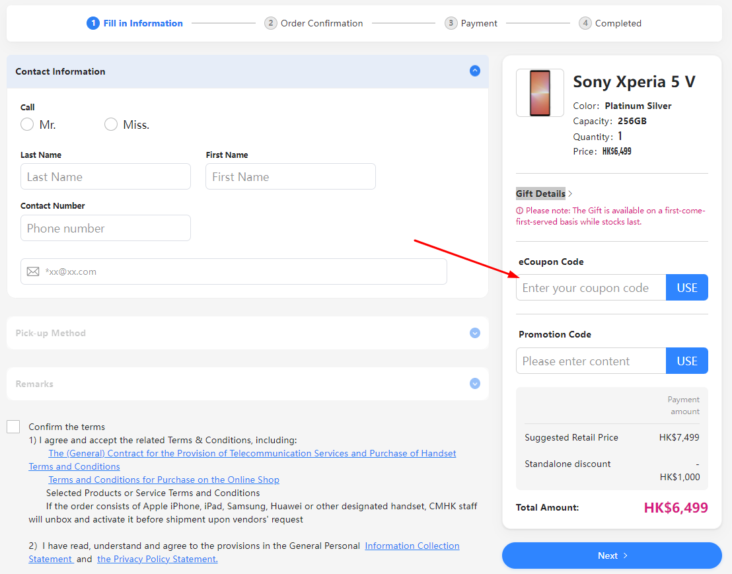Click step 2 Order Confirmation

313,23
